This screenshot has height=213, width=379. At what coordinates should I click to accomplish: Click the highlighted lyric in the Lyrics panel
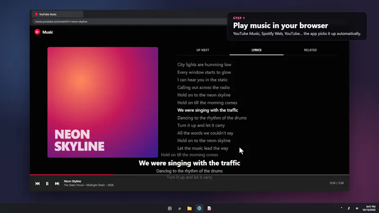click(208, 110)
